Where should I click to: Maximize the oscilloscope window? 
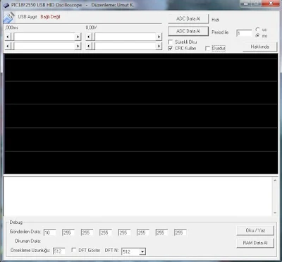pos(257,4)
